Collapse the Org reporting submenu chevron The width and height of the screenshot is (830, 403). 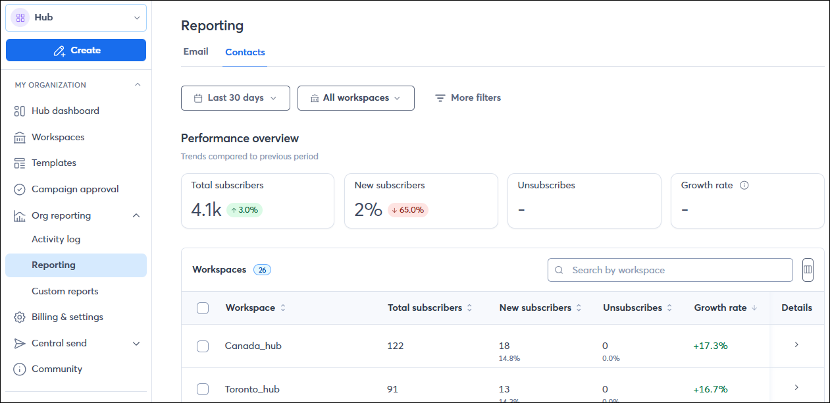137,216
